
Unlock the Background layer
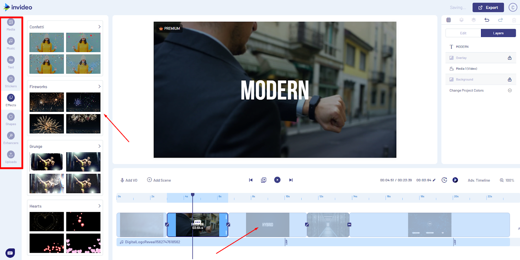[510, 79]
